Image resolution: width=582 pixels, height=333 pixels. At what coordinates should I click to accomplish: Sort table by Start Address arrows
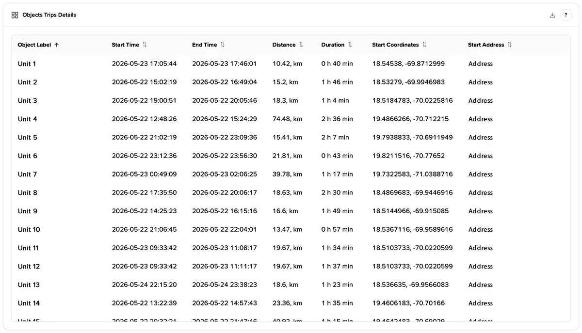click(x=510, y=45)
